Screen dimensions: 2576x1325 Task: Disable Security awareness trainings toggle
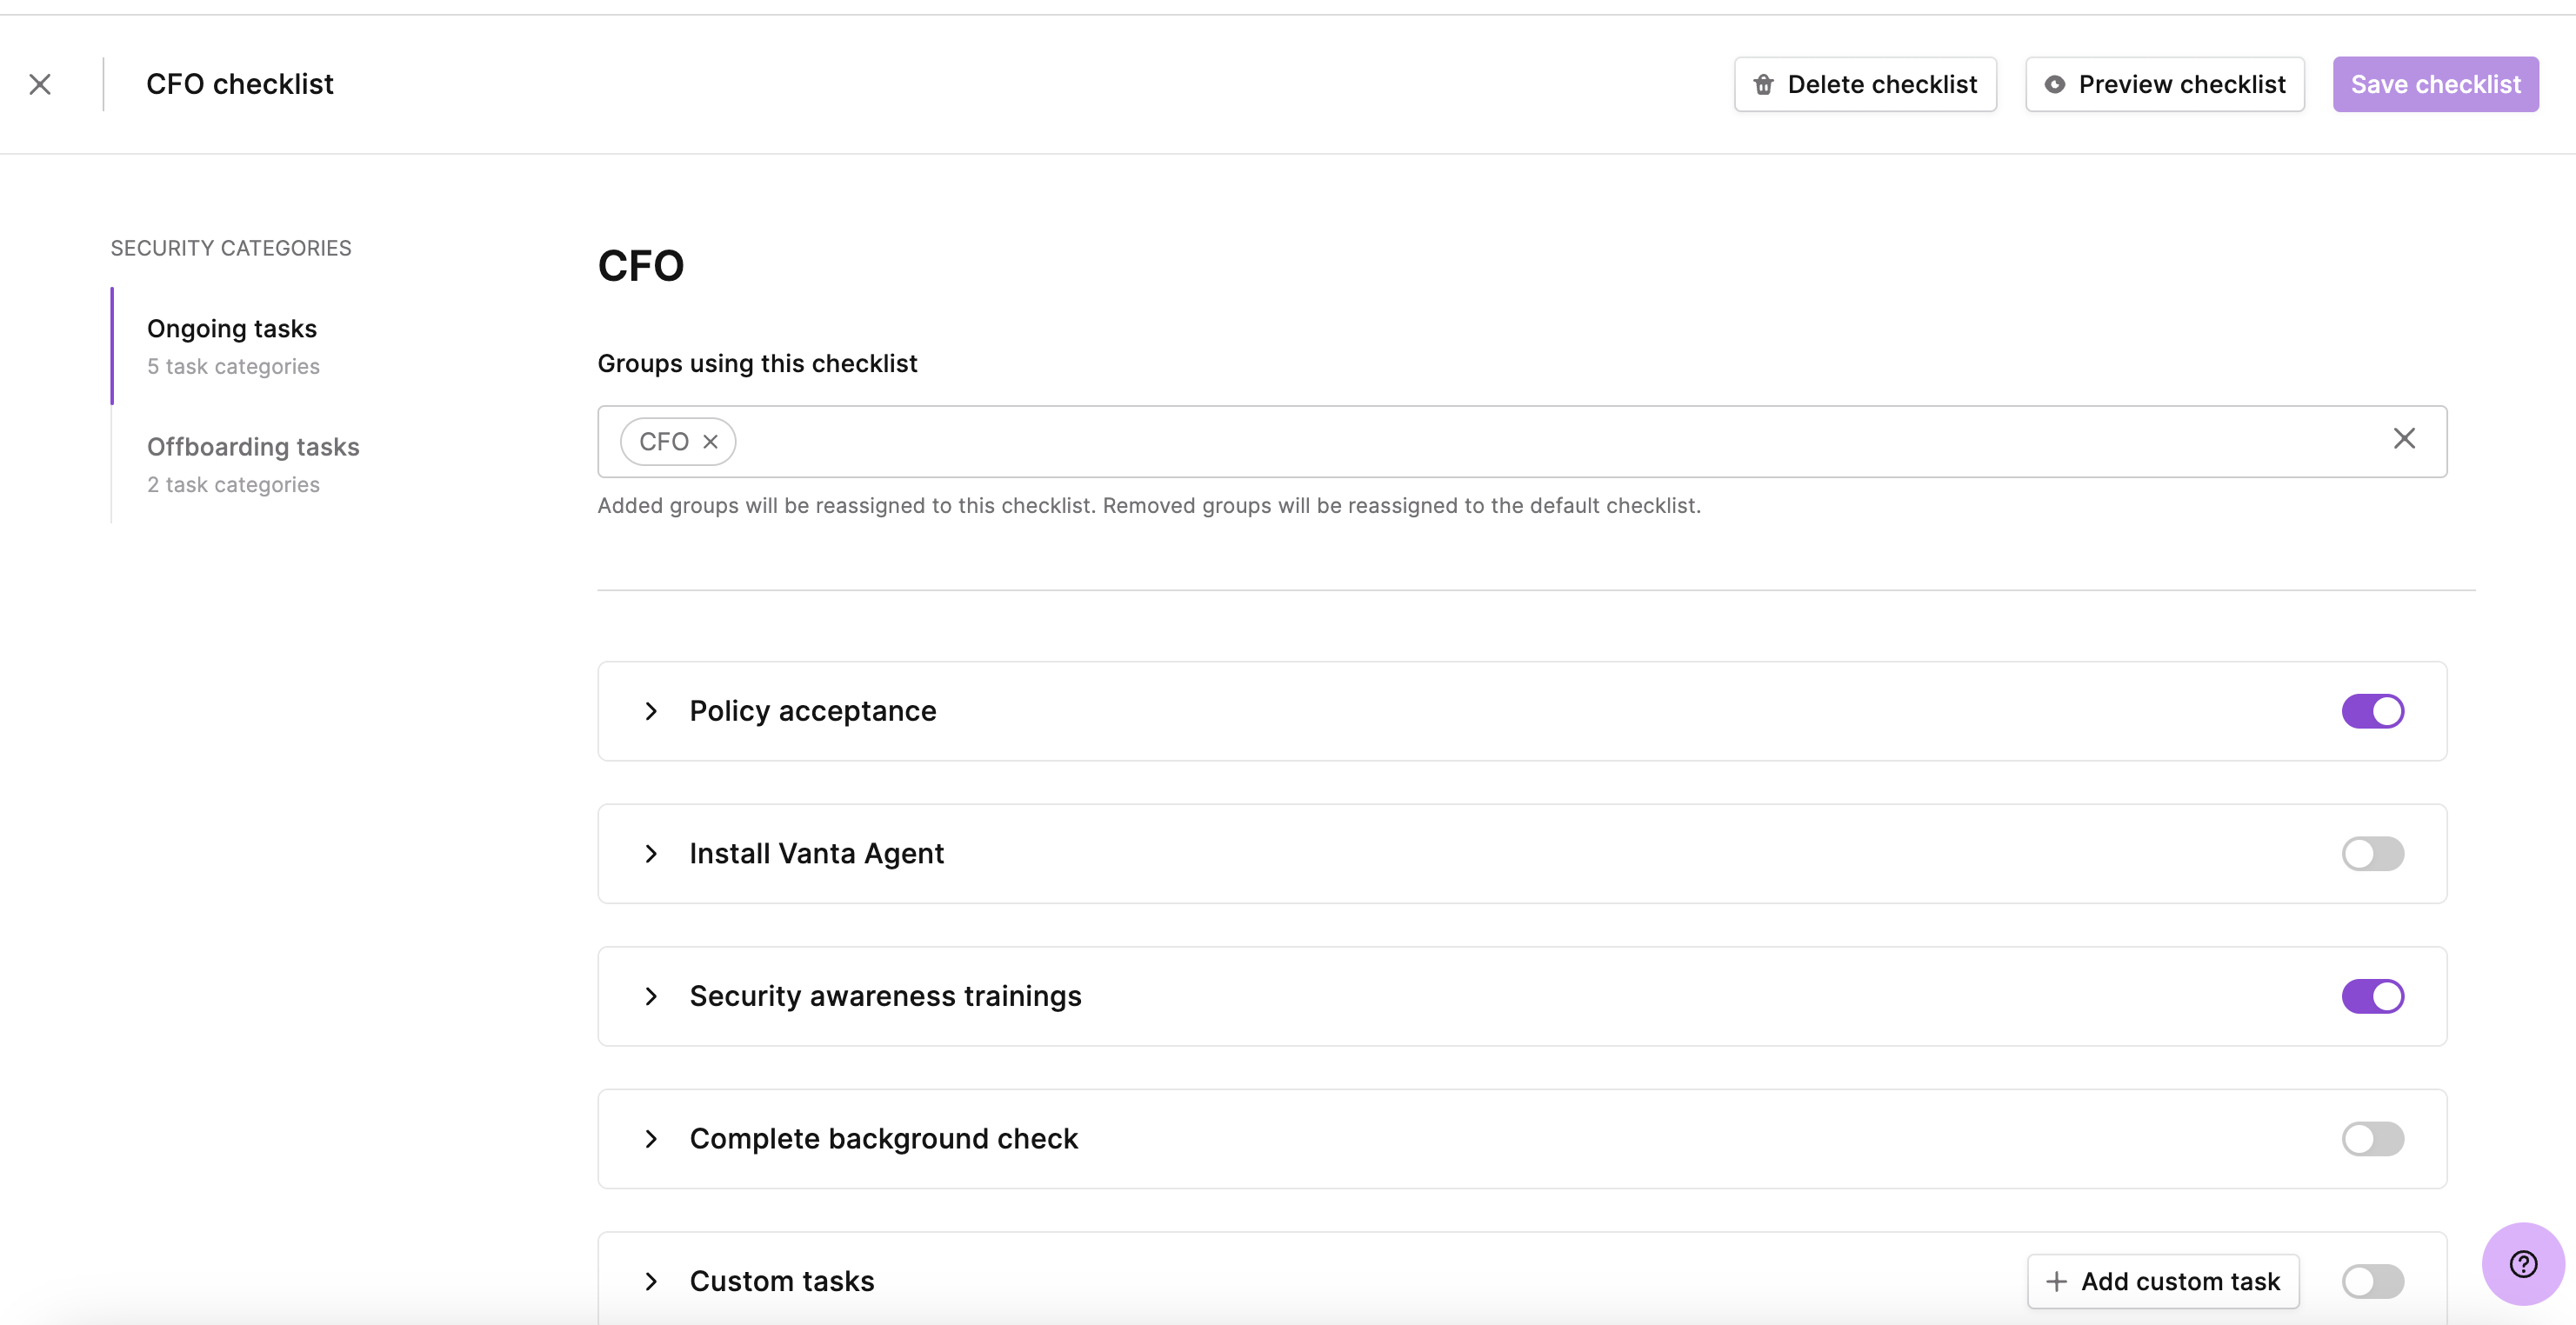pyautogui.click(x=2372, y=996)
